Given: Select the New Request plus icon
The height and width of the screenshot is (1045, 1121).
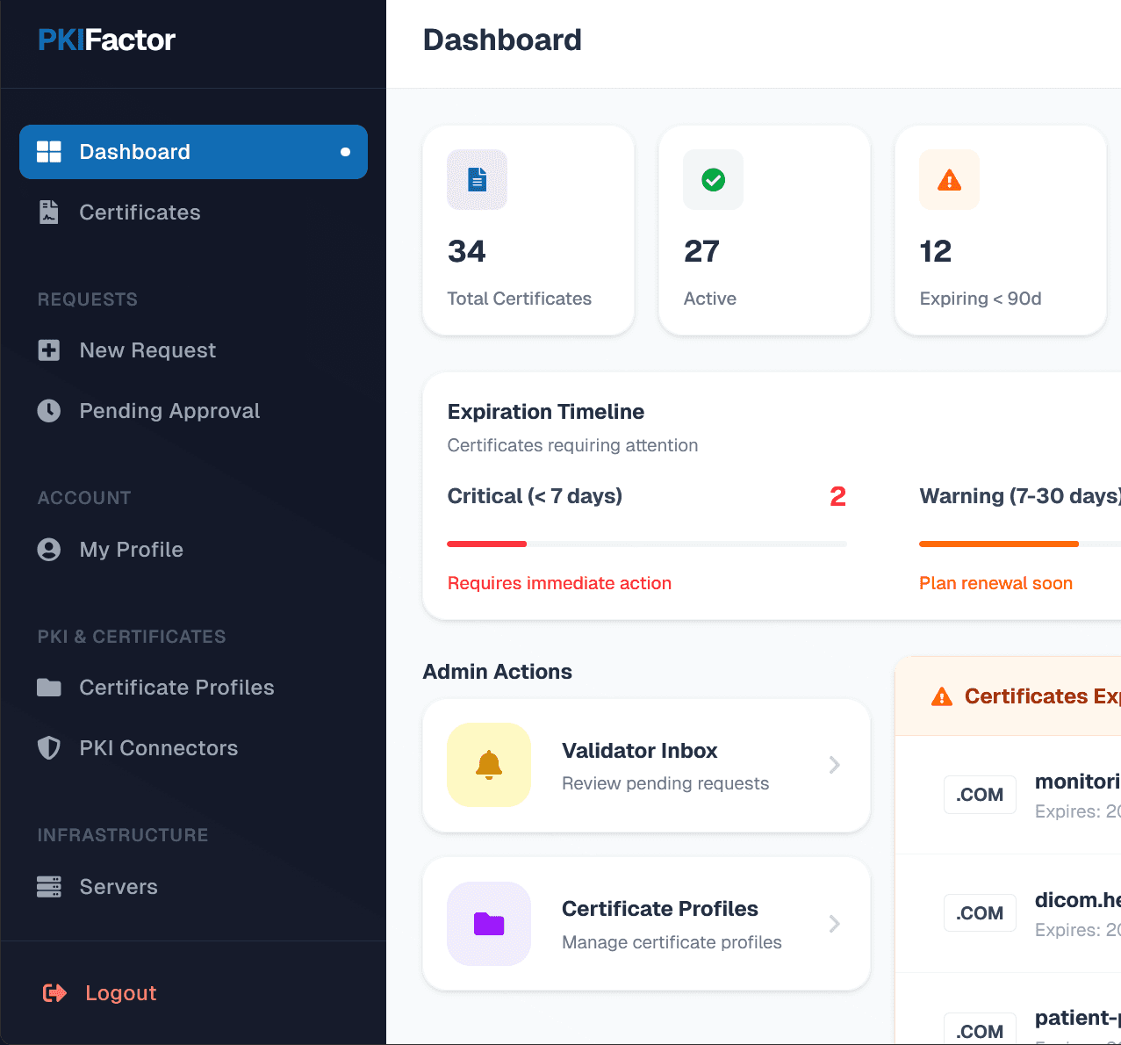Looking at the screenshot, I should tap(48, 350).
